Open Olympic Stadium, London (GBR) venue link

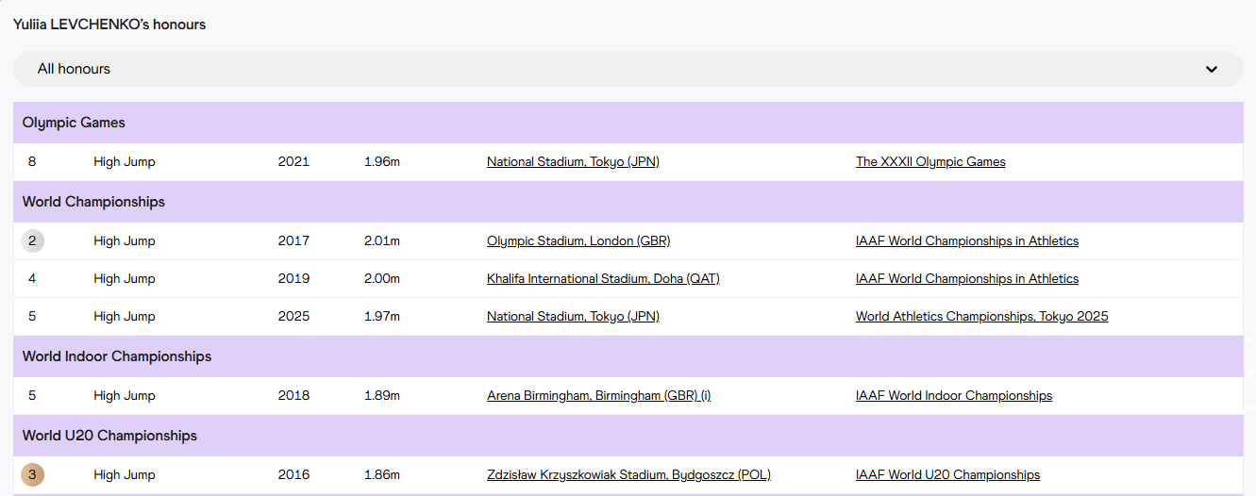(578, 241)
